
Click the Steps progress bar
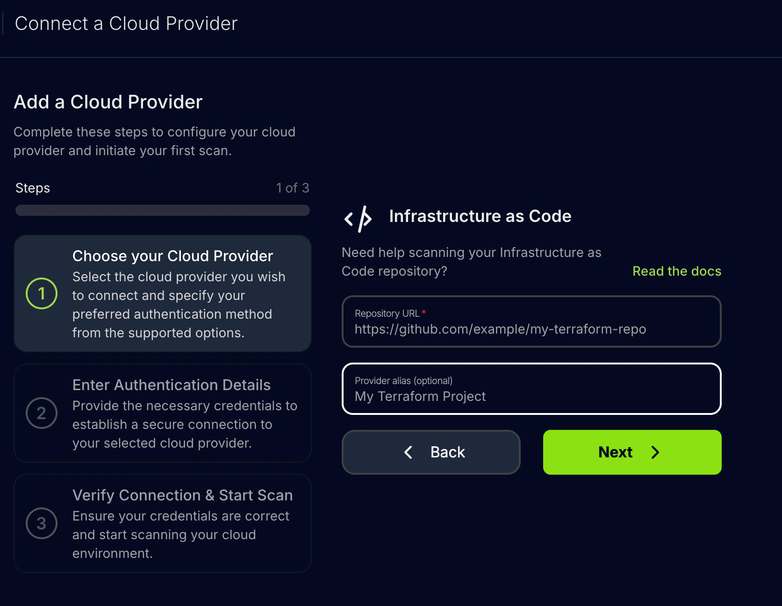(162, 210)
